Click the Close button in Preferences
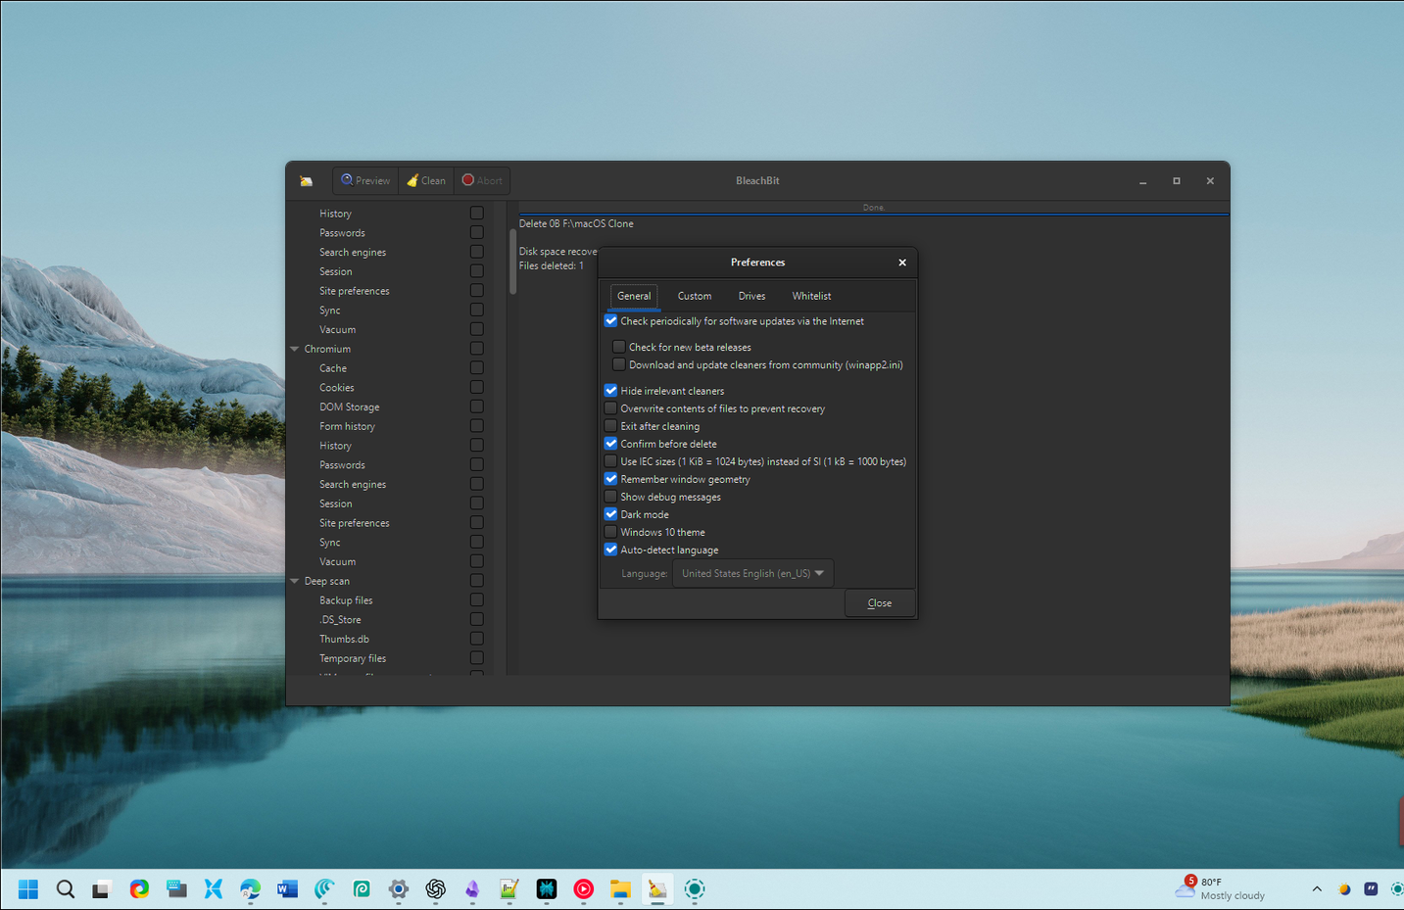 [x=879, y=603]
